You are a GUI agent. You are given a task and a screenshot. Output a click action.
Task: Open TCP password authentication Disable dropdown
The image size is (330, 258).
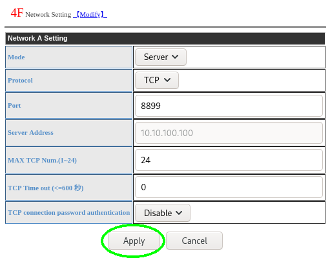coord(163,213)
